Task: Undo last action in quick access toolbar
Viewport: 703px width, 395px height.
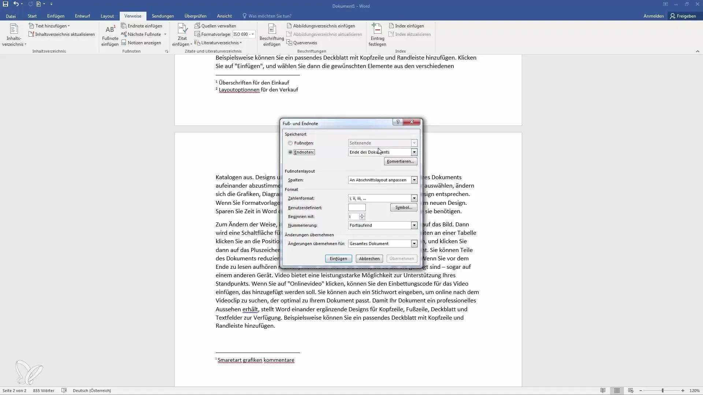Action: (x=16, y=4)
